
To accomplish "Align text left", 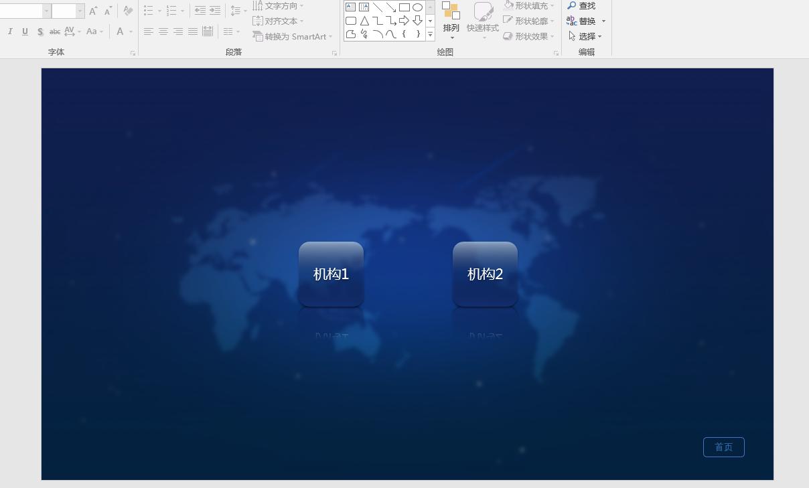I will [x=149, y=31].
